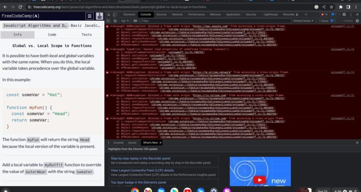Open Top layer badge in Elements panel link

(x=138, y=182)
